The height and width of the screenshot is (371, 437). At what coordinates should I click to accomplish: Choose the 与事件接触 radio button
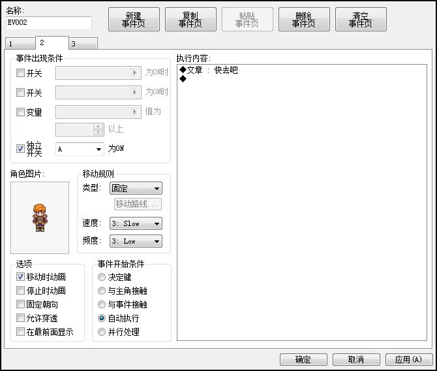102,304
